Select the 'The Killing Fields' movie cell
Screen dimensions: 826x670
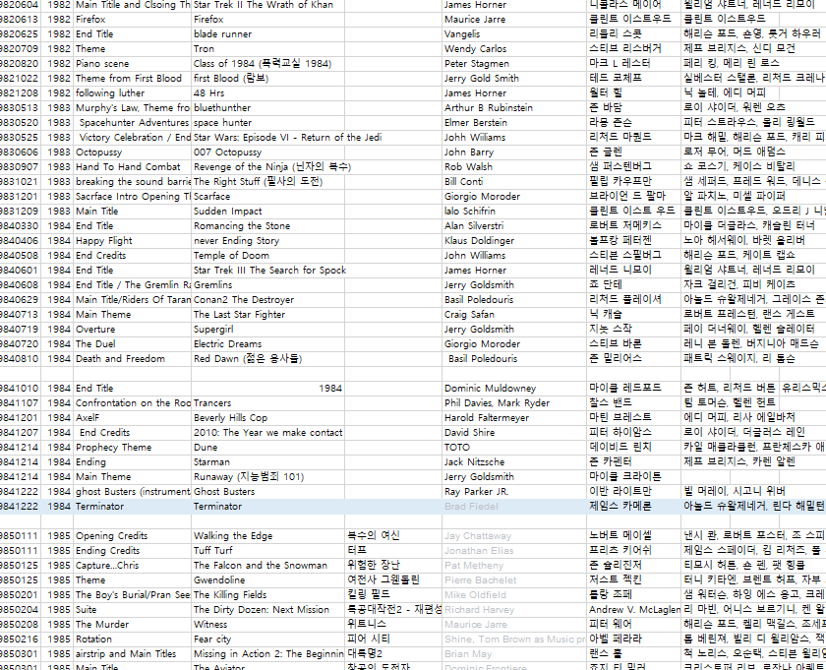(267, 595)
